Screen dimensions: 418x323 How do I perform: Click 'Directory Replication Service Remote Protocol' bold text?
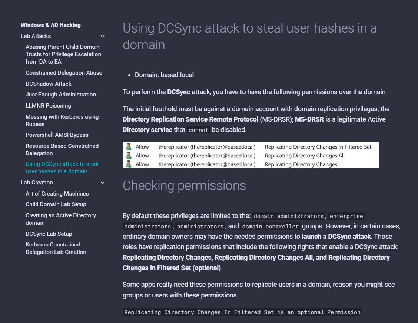(x=190, y=119)
